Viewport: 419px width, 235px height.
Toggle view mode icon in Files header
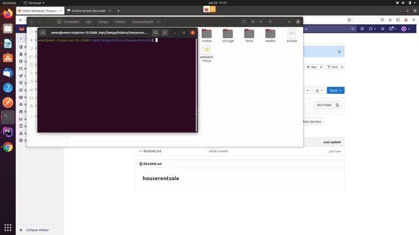click(253, 22)
